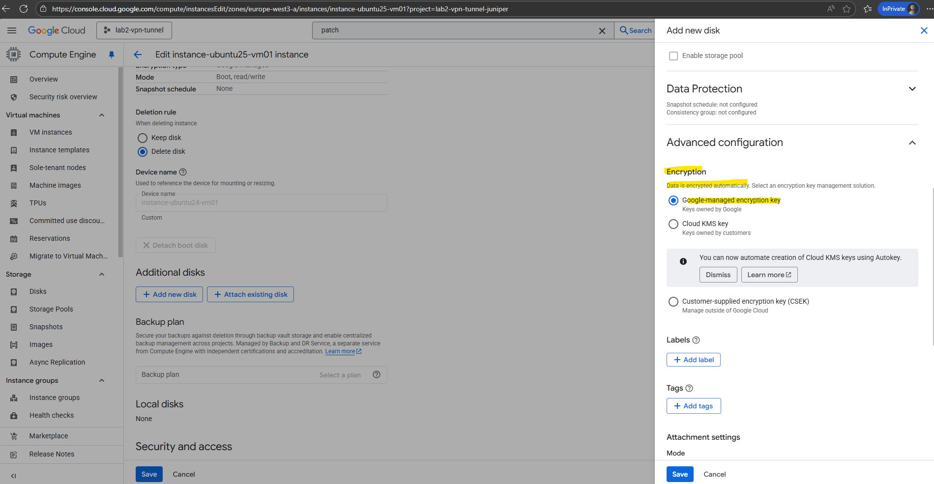Screen dimensions: 934x484
Task: Click Attach existing disk button
Action: [x=250, y=294]
